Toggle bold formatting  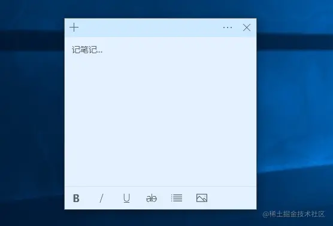coord(76,198)
